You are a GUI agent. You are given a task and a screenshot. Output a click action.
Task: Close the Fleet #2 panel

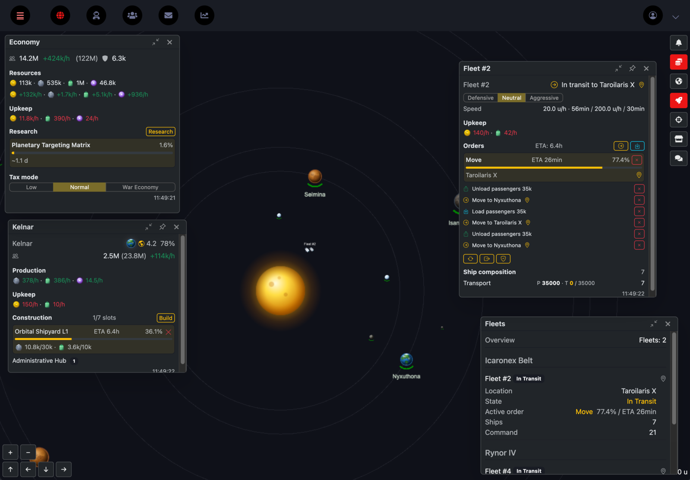pyautogui.click(x=646, y=69)
